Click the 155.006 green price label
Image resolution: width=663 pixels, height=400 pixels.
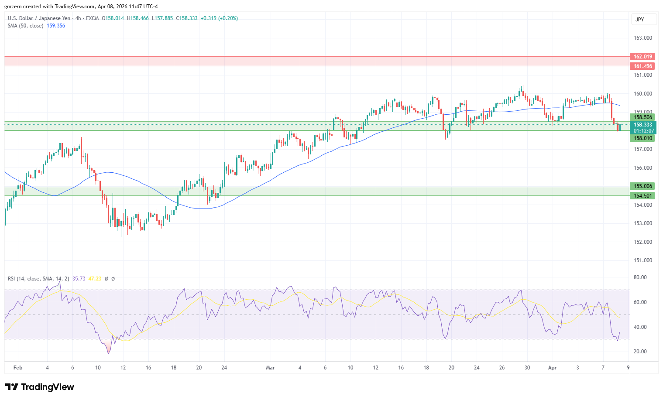point(643,186)
